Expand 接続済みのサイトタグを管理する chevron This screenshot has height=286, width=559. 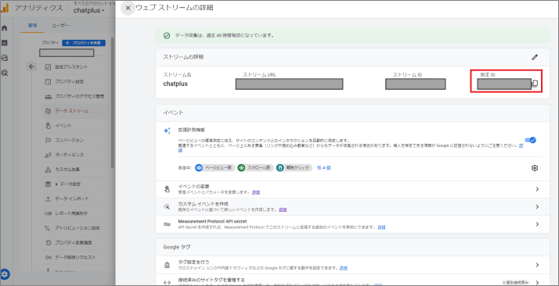(537, 282)
